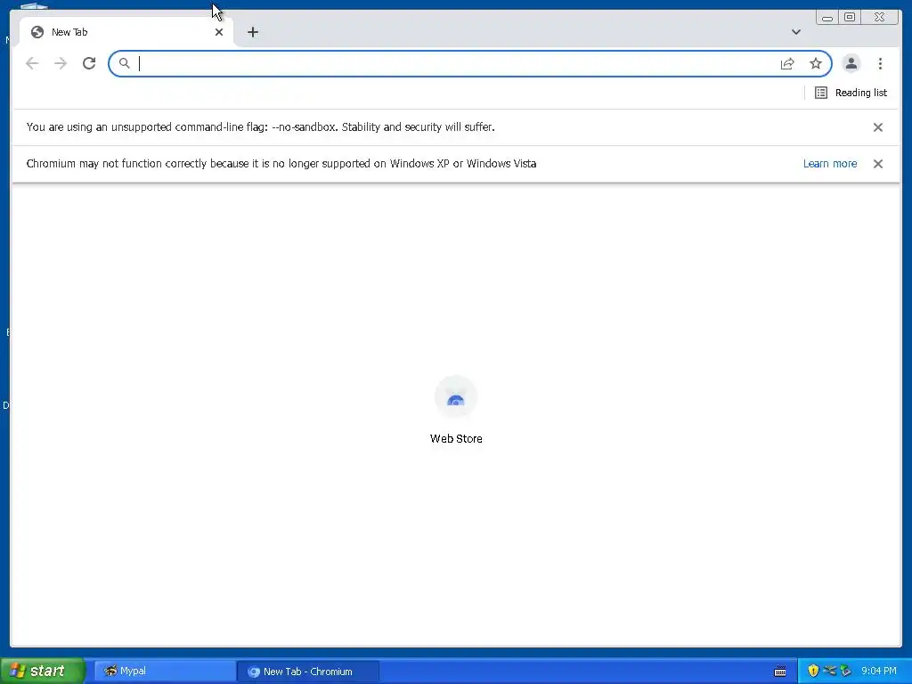
Task: Open the Windows start menu
Action: pos(43,671)
